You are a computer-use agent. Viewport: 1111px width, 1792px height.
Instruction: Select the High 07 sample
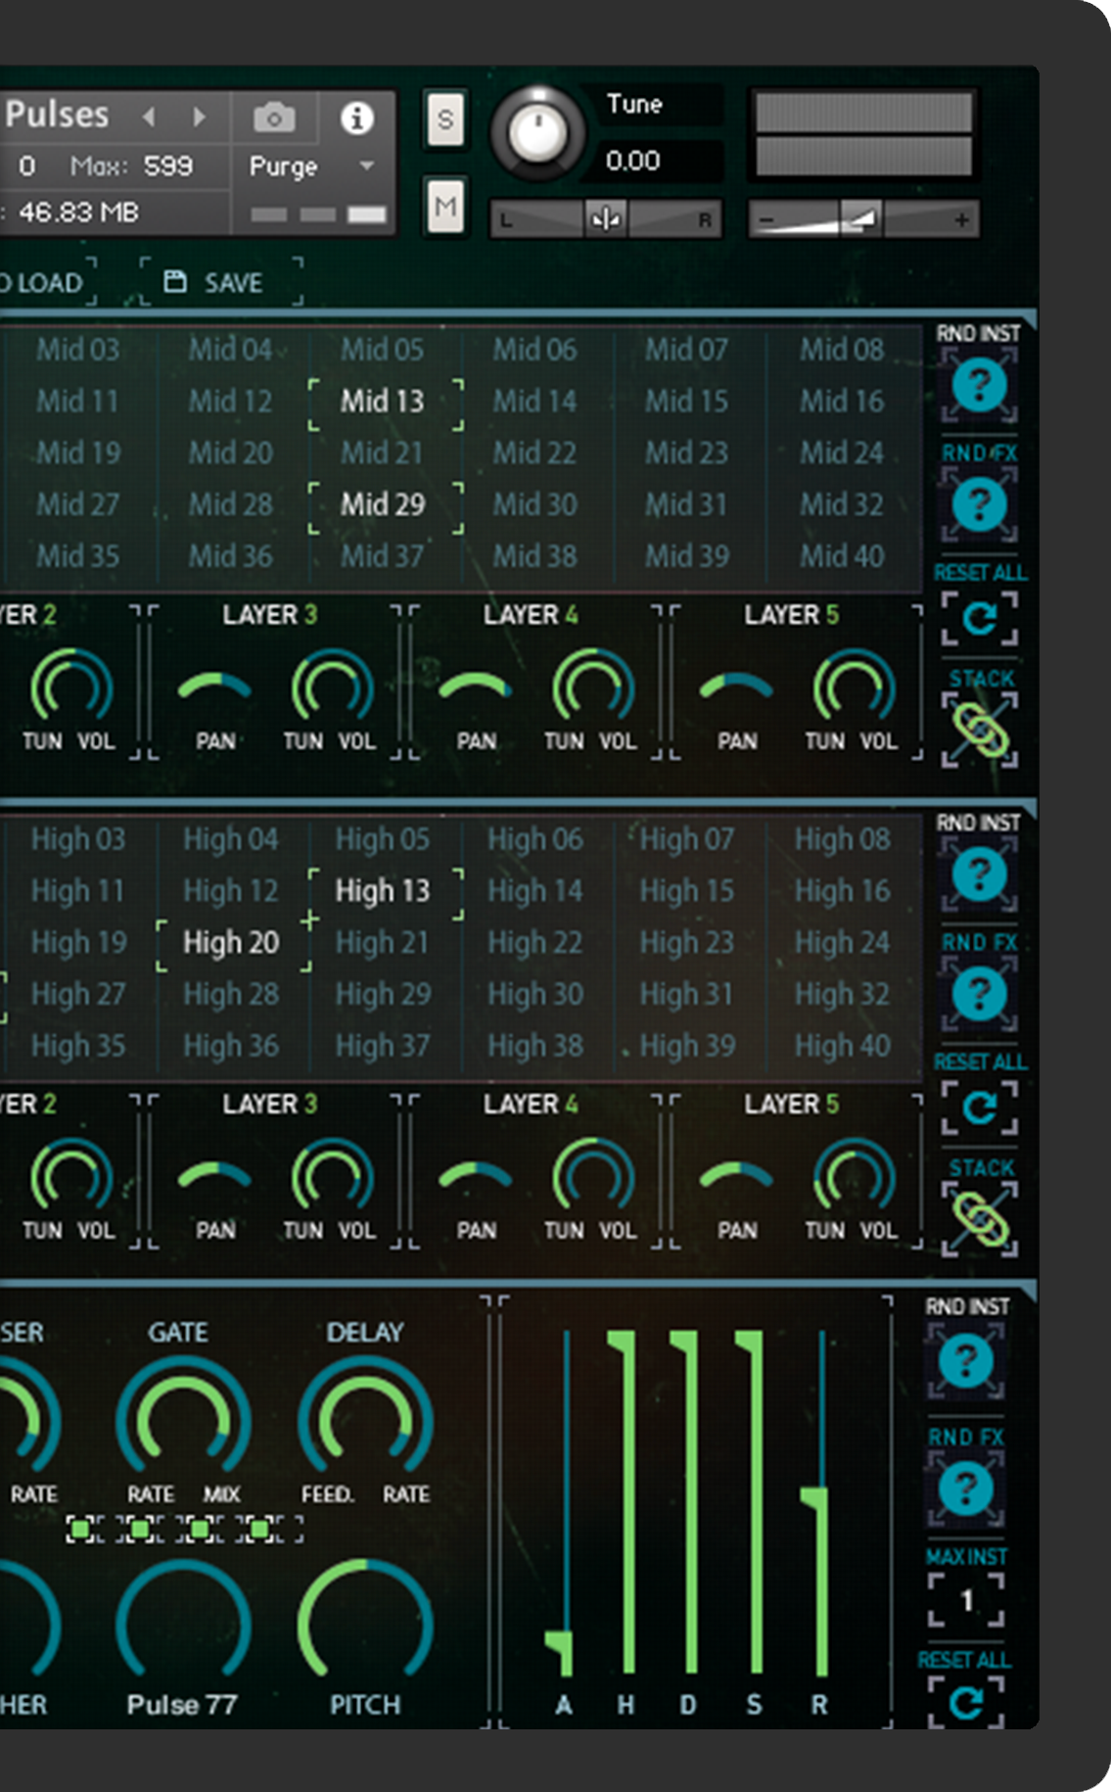tap(687, 839)
